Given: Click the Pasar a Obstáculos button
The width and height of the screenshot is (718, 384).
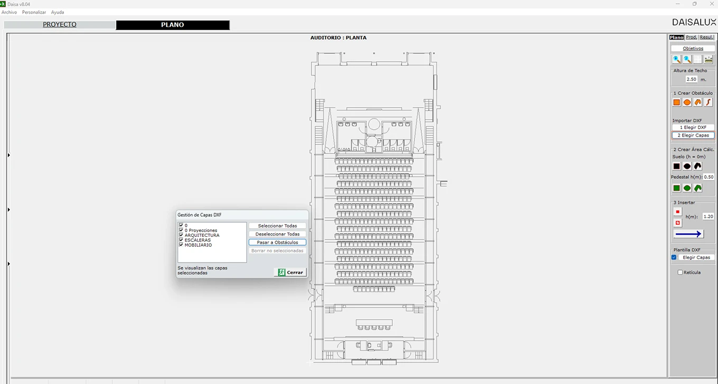Looking at the screenshot, I should coord(277,242).
